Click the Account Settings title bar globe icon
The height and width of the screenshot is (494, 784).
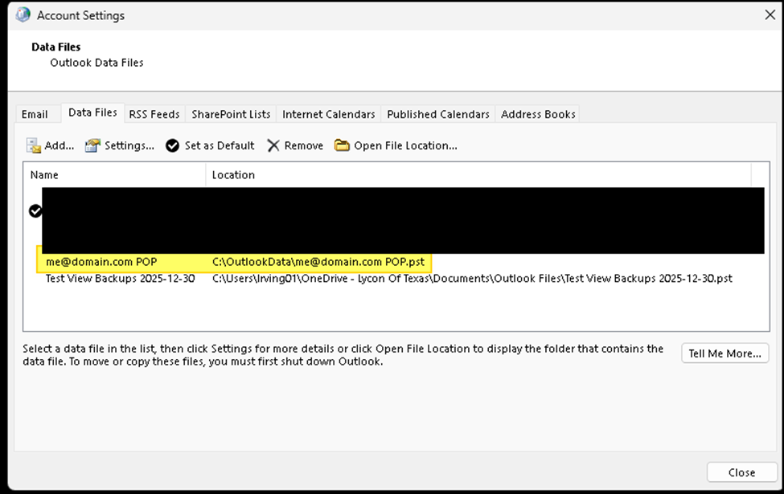(23, 15)
